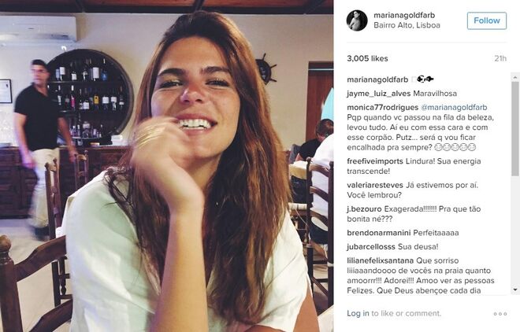Viewport: 520px width, 332px height.
Task: Open lilianefelixsantana commenter profile
Action: tap(380, 260)
